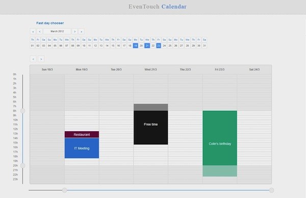Go to next month using arrow right of March 2012
Viewport: 306px width, 198px height.
pos(74,32)
